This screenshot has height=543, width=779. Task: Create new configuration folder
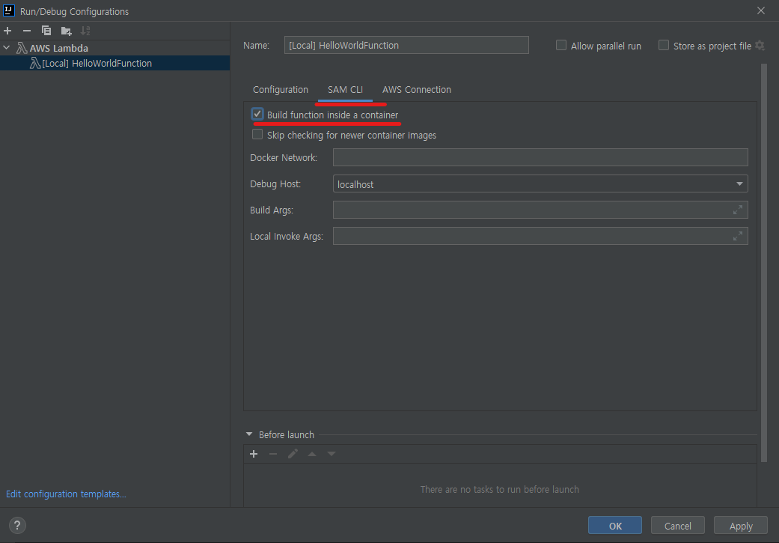(66, 31)
